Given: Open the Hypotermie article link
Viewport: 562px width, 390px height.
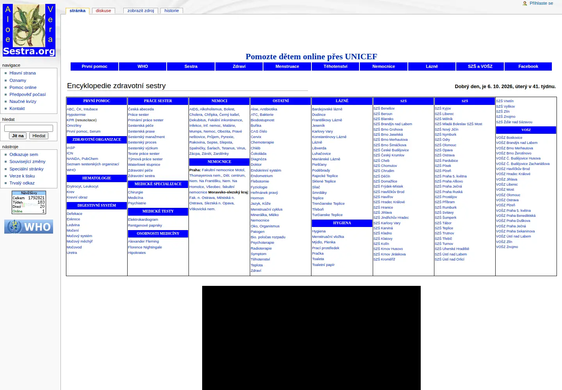Looking at the screenshot, I should [76, 115].
